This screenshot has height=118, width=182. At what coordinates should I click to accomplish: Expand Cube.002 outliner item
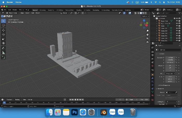click(157, 31)
